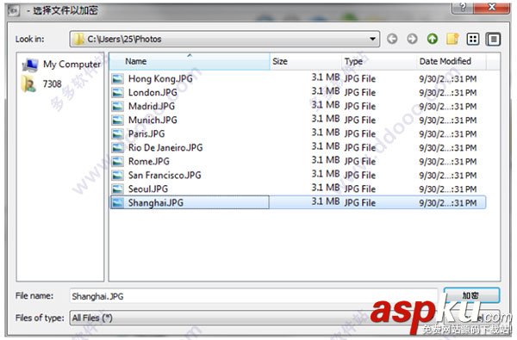Click the 3.1 MB size of London.JPG

(x=326, y=91)
